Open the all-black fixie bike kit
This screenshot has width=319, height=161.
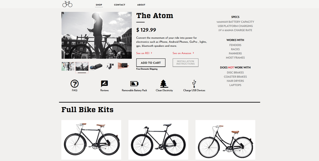pos(158,140)
